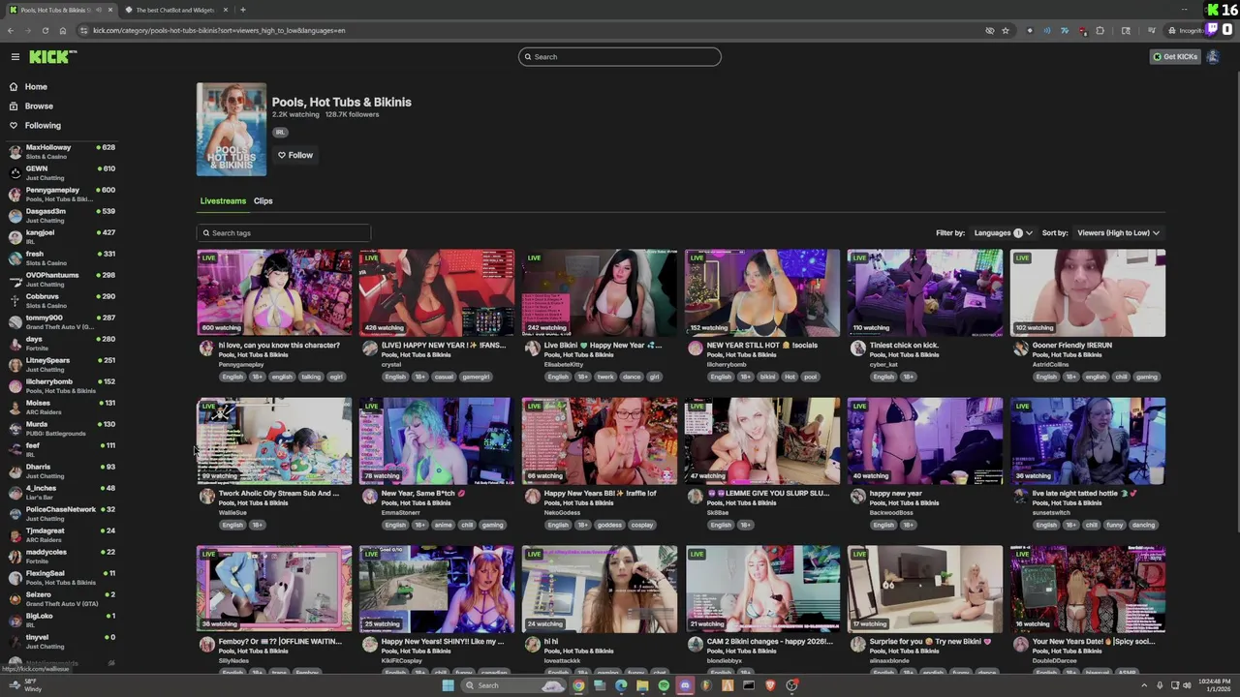Open GEWN channel in sidebar
The image size is (1240, 697).
(x=60, y=172)
